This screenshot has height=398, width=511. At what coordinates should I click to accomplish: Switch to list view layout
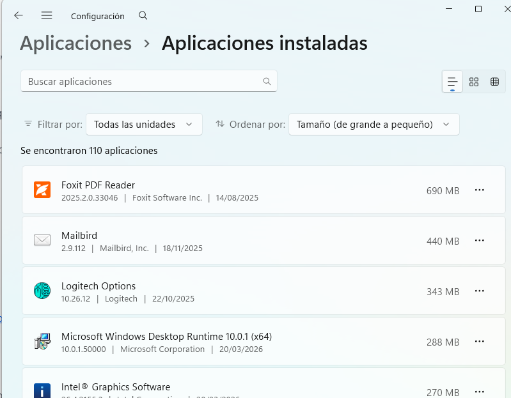pos(452,81)
